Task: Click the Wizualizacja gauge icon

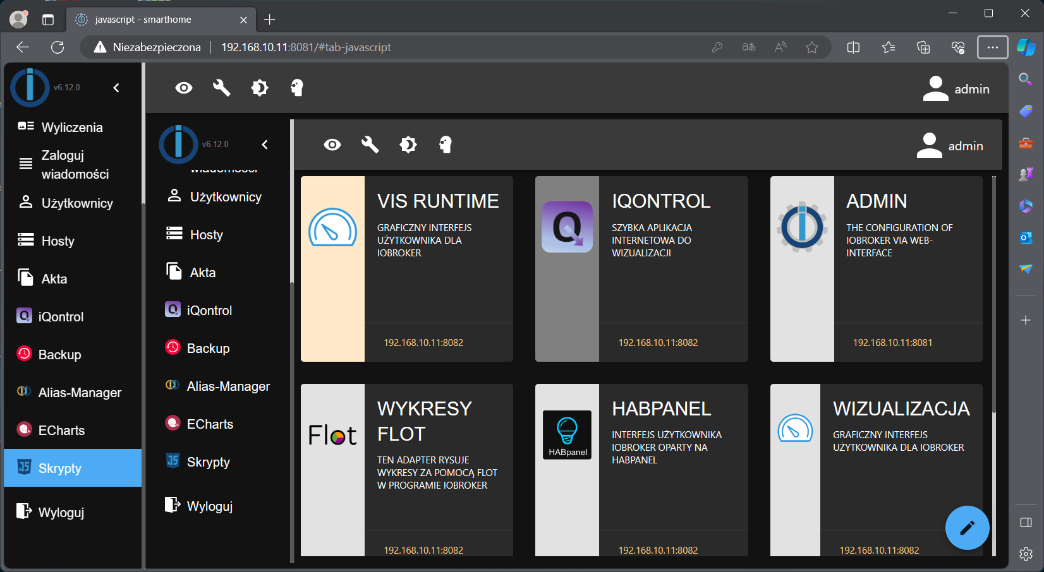Action: coord(795,429)
